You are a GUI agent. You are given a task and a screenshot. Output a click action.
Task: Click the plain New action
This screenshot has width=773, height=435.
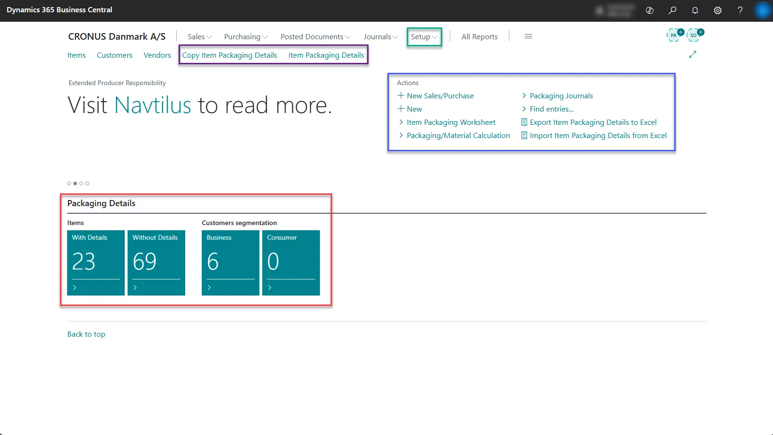pyautogui.click(x=410, y=109)
